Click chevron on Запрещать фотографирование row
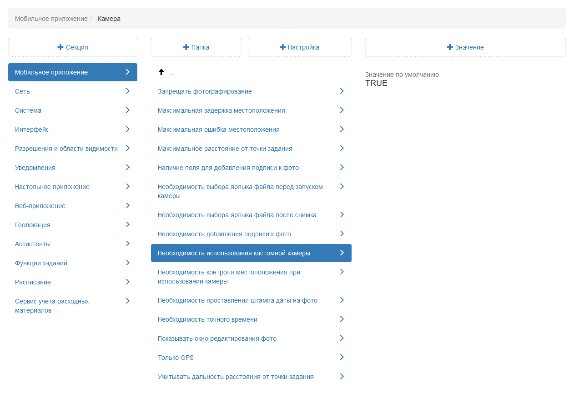Screen dimensions: 574x393 (342, 91)
